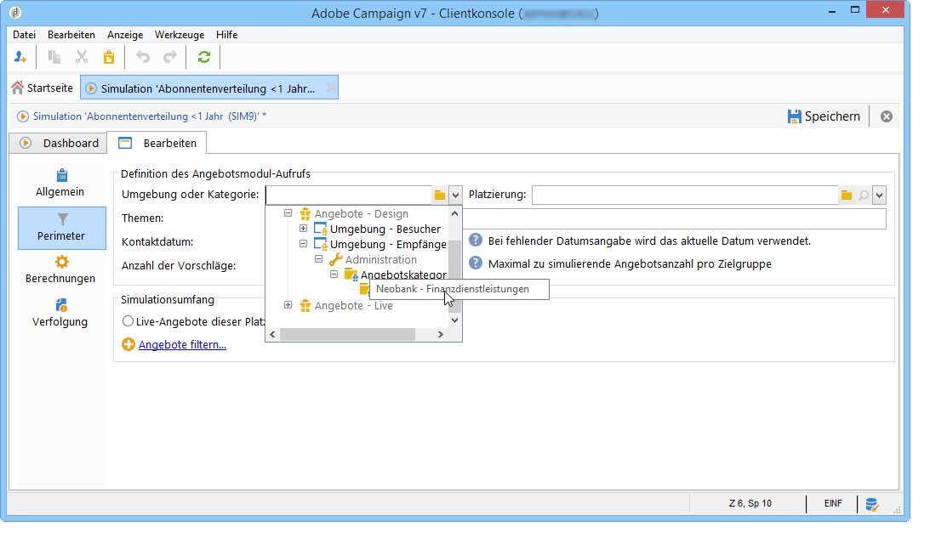Collapse the Angebotskategorien node

pos(334,275)
